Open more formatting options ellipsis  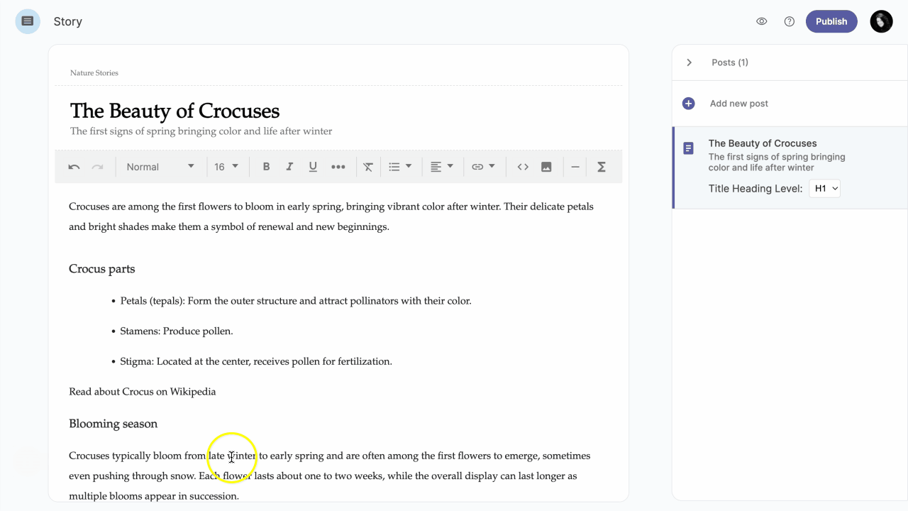[338, 167]
